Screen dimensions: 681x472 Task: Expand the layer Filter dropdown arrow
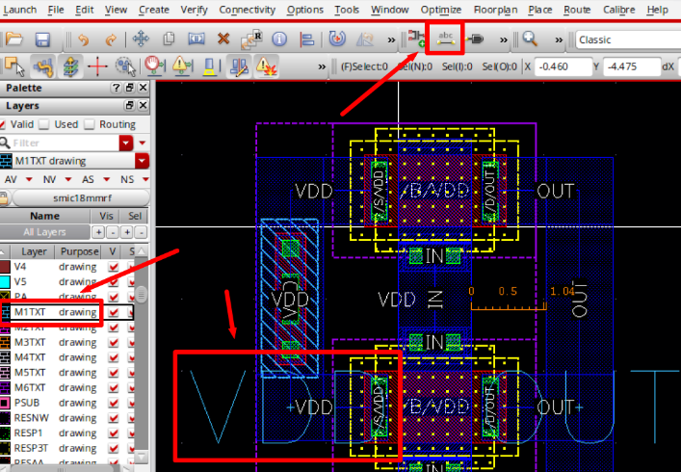coord(127,143)
